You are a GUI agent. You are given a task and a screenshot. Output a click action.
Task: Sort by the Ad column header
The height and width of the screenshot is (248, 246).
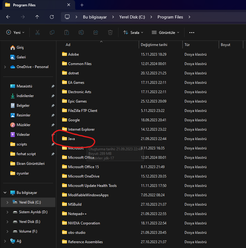point(68,45)
